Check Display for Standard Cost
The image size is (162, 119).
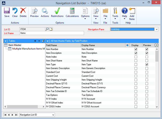click(x=136, y=72)
